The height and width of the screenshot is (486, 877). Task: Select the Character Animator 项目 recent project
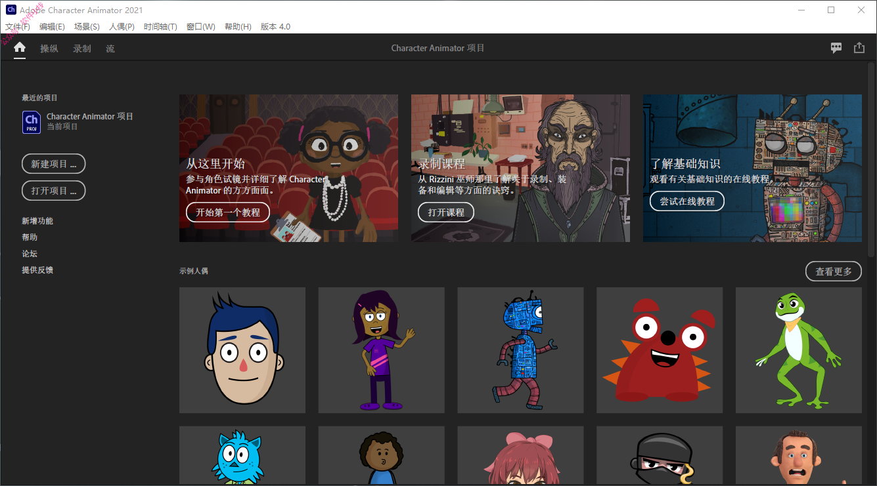click(78, 122)
